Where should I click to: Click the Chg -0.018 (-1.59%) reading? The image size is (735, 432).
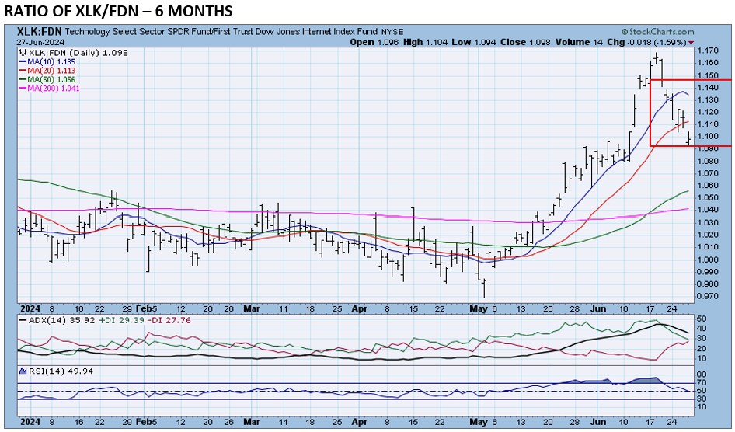(646, 42)
